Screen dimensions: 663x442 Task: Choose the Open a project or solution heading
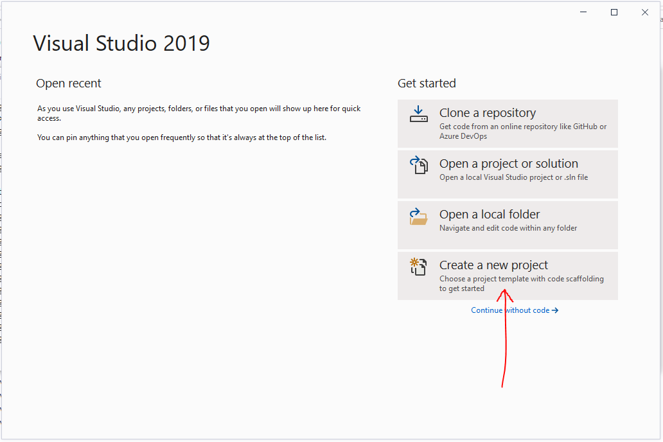point(509,164)
